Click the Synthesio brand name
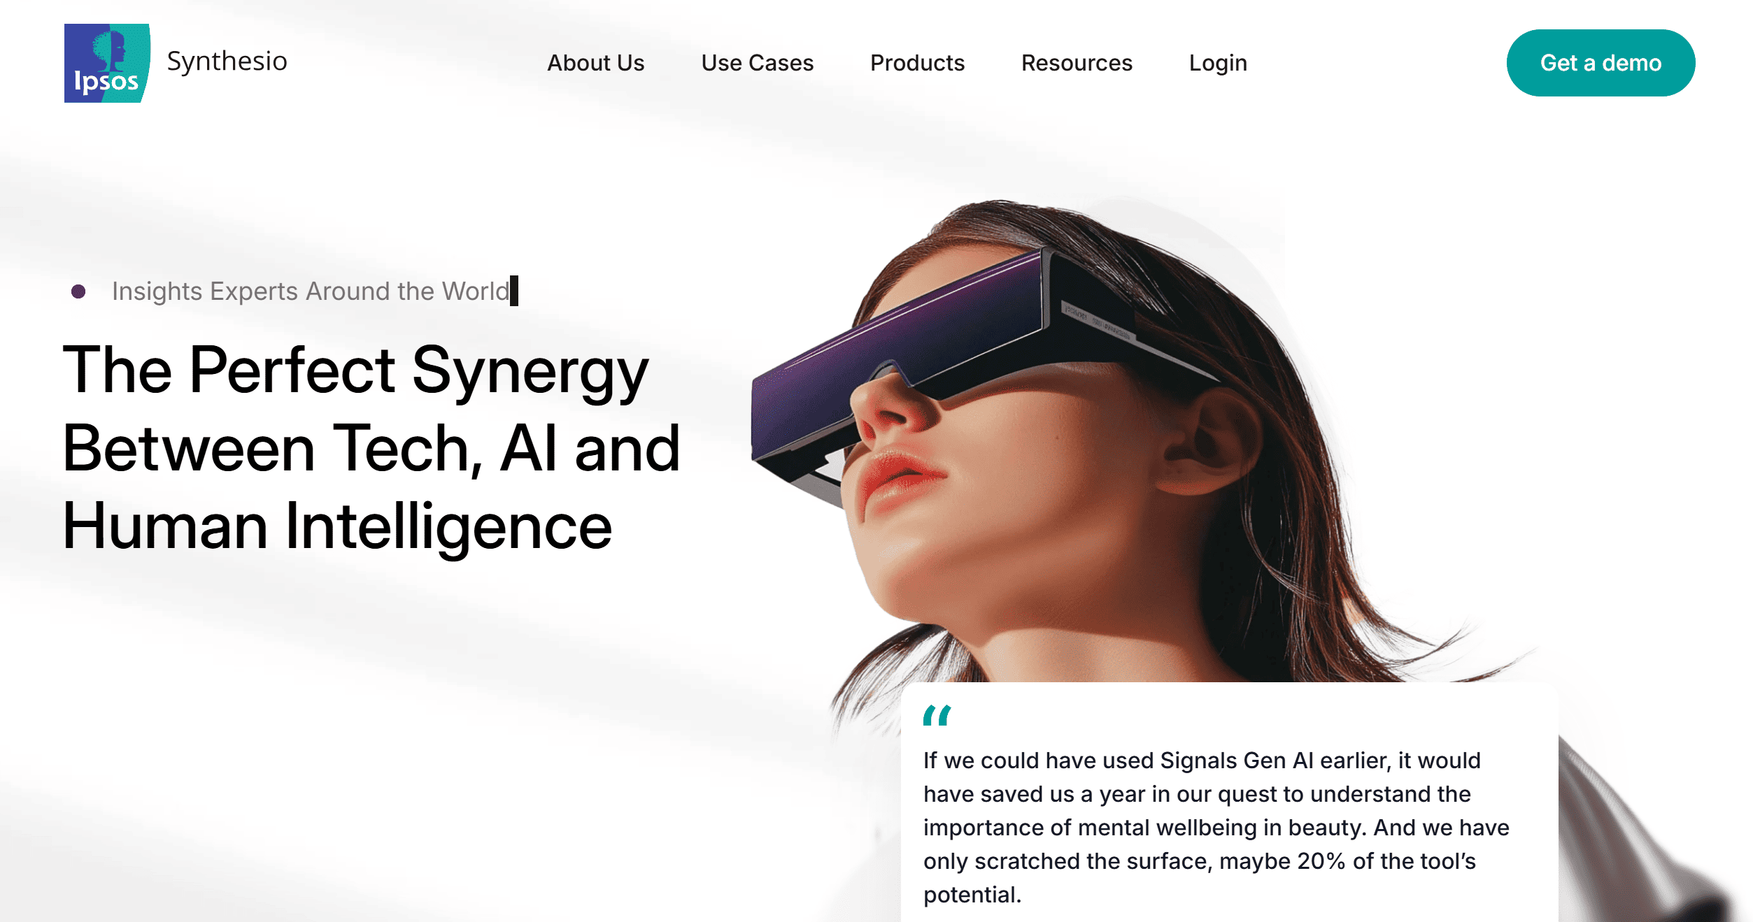This screenshot has height=922, width=1753. coord(227,62)
